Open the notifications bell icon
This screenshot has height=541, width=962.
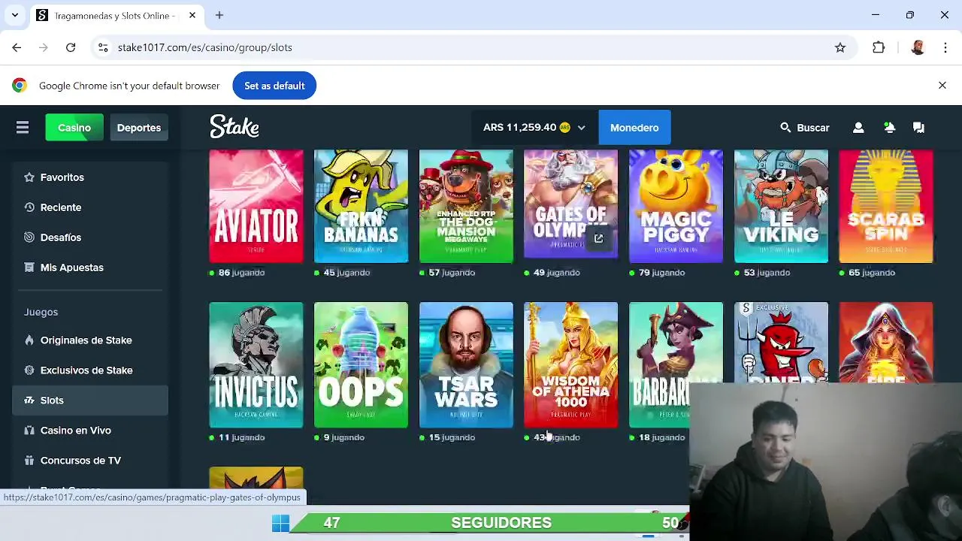[889, 128]
